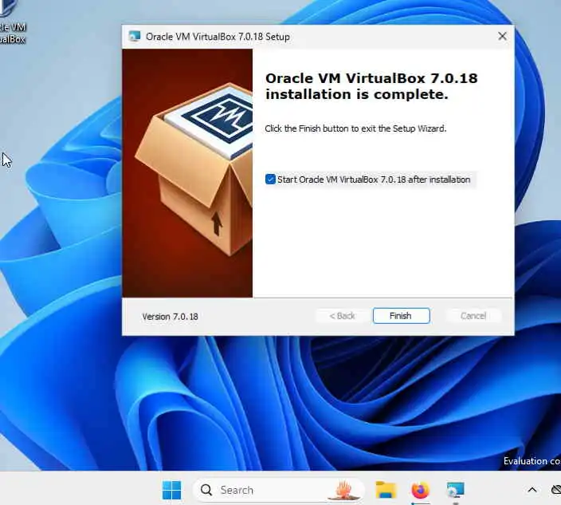Viewport: 561px width, 505px height.
Task: Click the magnifier icon in the taskbar search
Action: pyautogui.click(x=206, y=490)
